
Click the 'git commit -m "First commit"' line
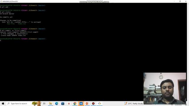[13, 30]
